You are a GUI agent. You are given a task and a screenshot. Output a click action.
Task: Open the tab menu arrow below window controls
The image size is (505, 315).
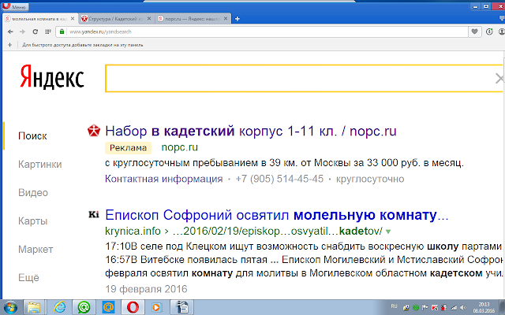[502, 19]
